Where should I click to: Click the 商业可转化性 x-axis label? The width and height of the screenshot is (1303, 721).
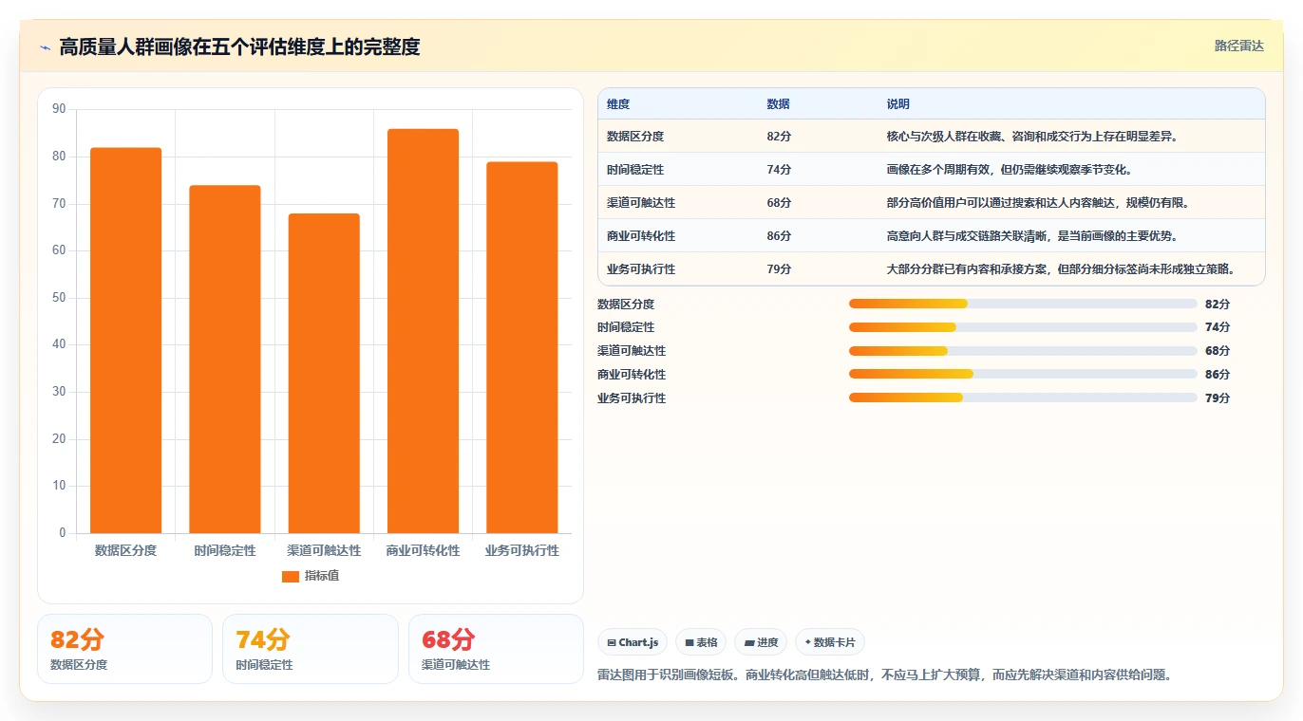(x=423, y=550)
